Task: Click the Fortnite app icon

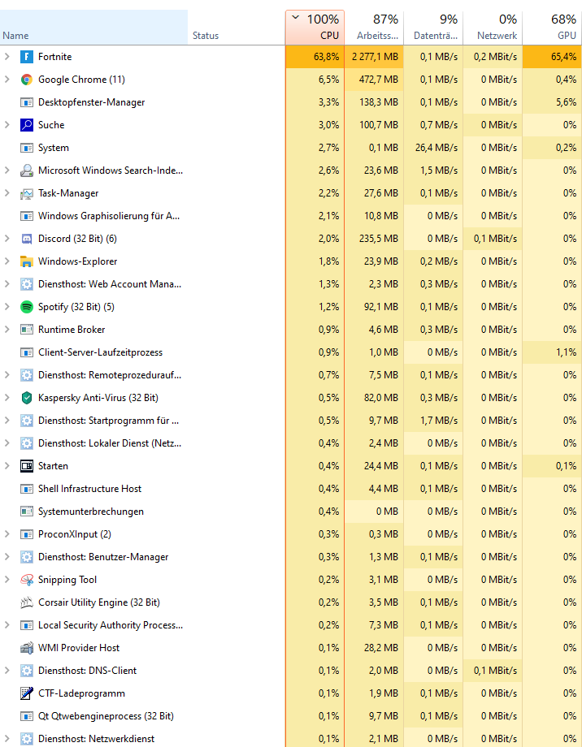Action: coord(27,57)
